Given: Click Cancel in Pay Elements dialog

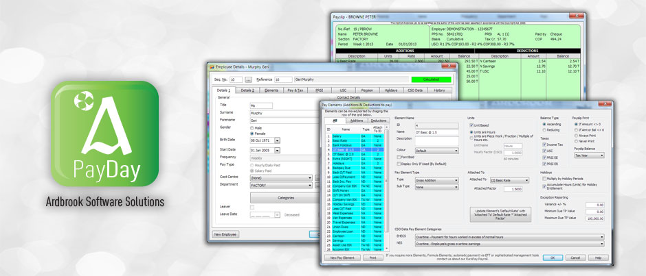Looking at the screenshot, I should (x=575, y=258).
